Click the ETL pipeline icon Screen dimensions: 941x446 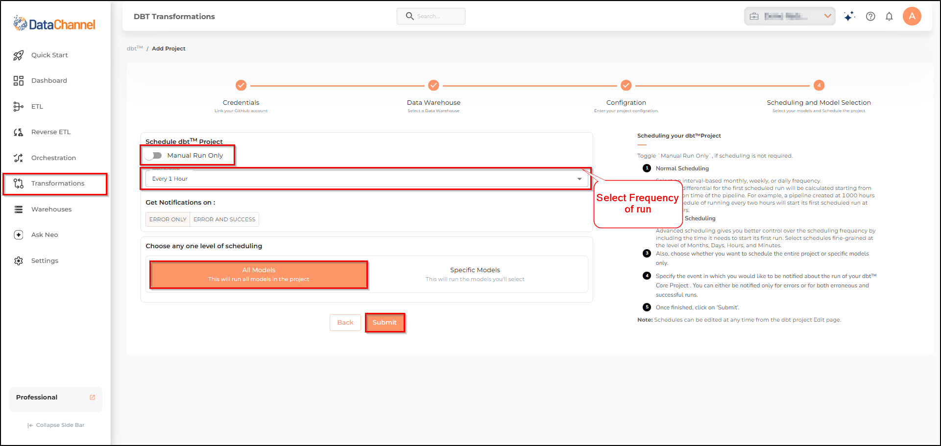point(19,107)
